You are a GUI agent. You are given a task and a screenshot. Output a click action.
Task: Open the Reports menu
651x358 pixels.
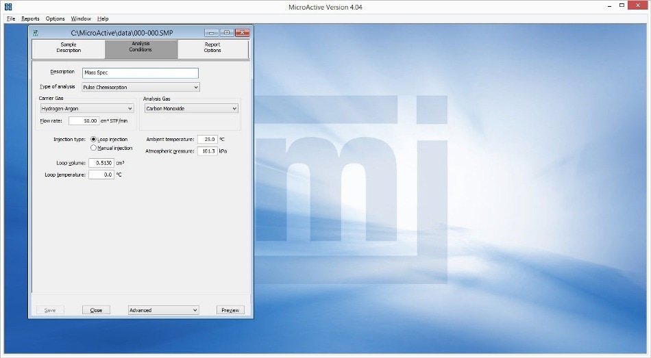tap(30, 18)
